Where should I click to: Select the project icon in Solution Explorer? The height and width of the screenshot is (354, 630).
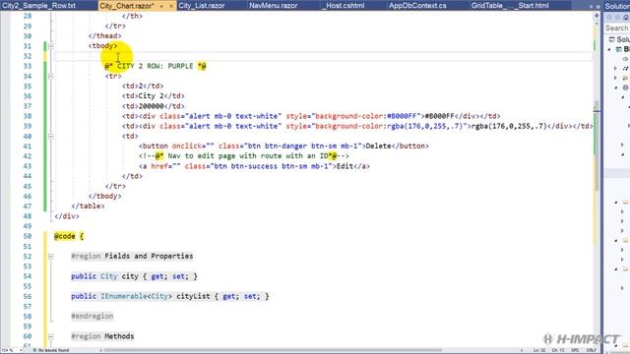619,49
